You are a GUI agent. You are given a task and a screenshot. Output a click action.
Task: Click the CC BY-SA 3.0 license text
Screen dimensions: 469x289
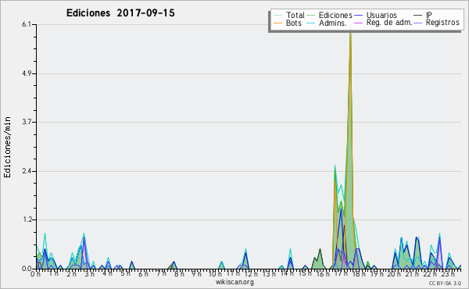445,283
